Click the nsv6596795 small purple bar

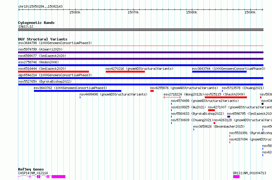pos(229,117)
